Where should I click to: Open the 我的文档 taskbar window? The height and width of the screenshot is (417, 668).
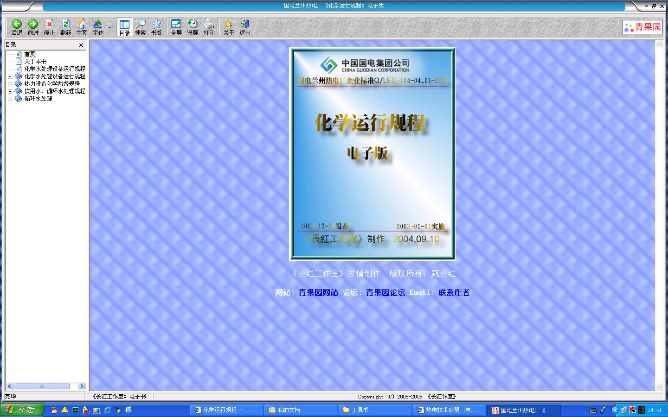[x=301, y=410]
